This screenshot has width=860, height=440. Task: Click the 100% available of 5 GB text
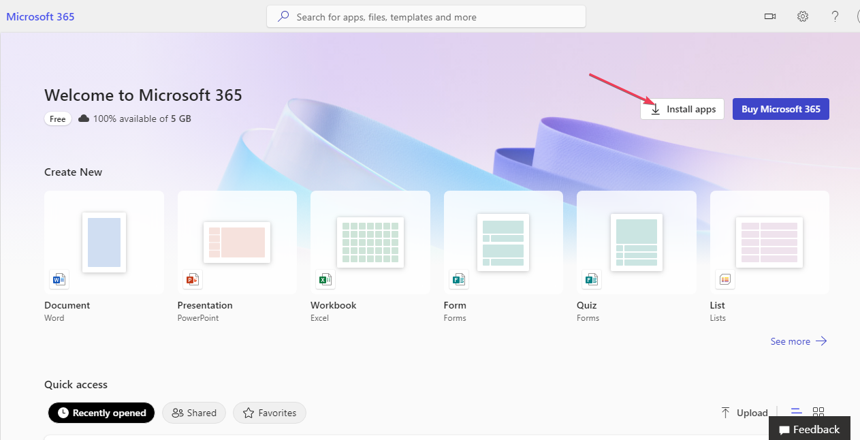(x=142, y=119)
